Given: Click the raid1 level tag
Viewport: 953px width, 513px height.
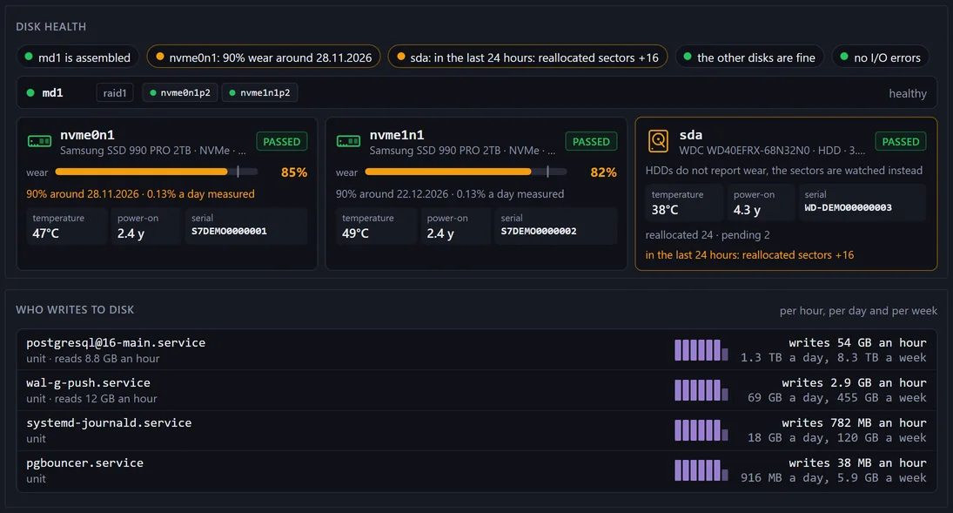Looking at the screenshot, I should [115, 92].
